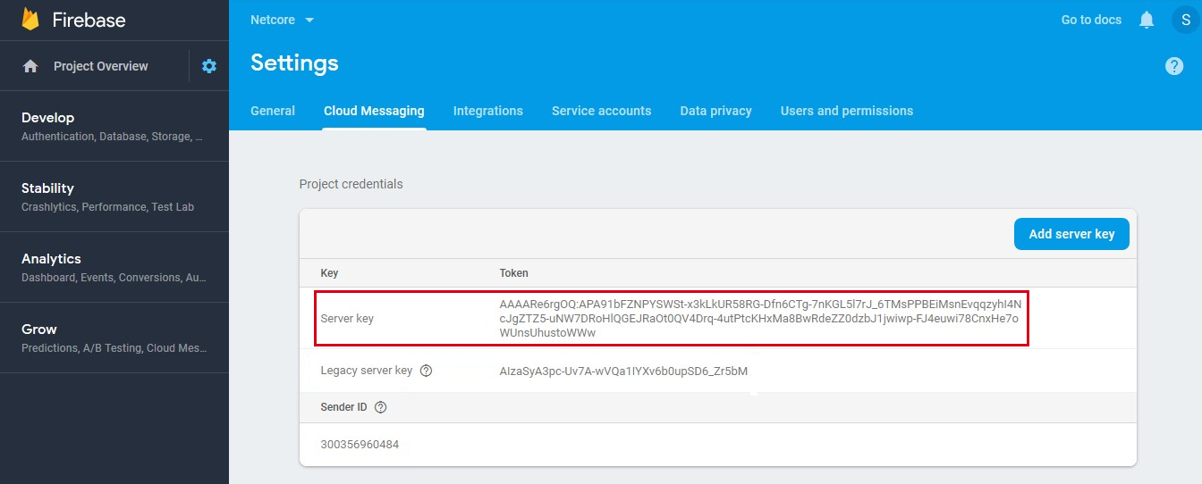Go to the Service accounts tab

(x=601, y=111)
